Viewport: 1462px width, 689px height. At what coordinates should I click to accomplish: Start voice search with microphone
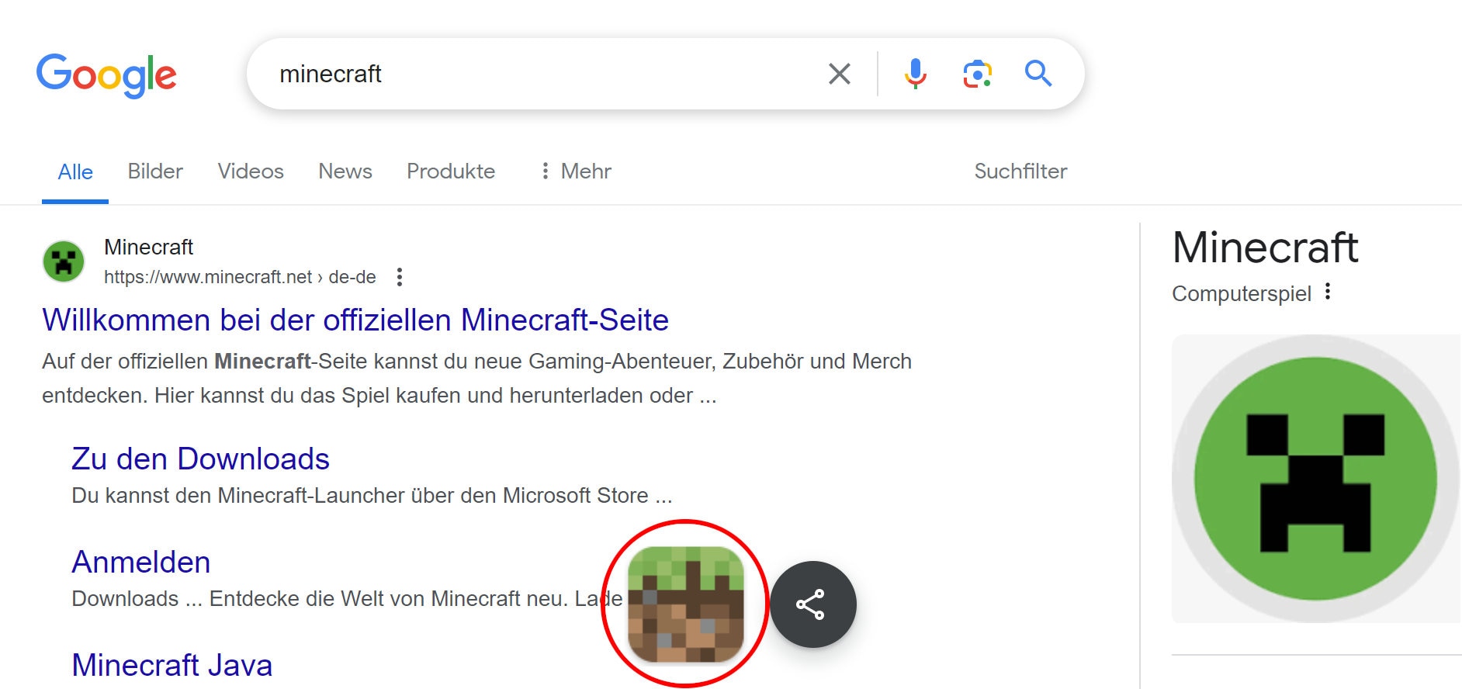click(x=915, y=74)
